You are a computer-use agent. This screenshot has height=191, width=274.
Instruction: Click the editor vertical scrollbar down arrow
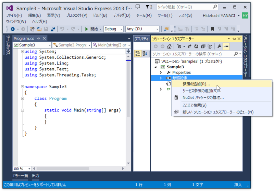(128, 163)
